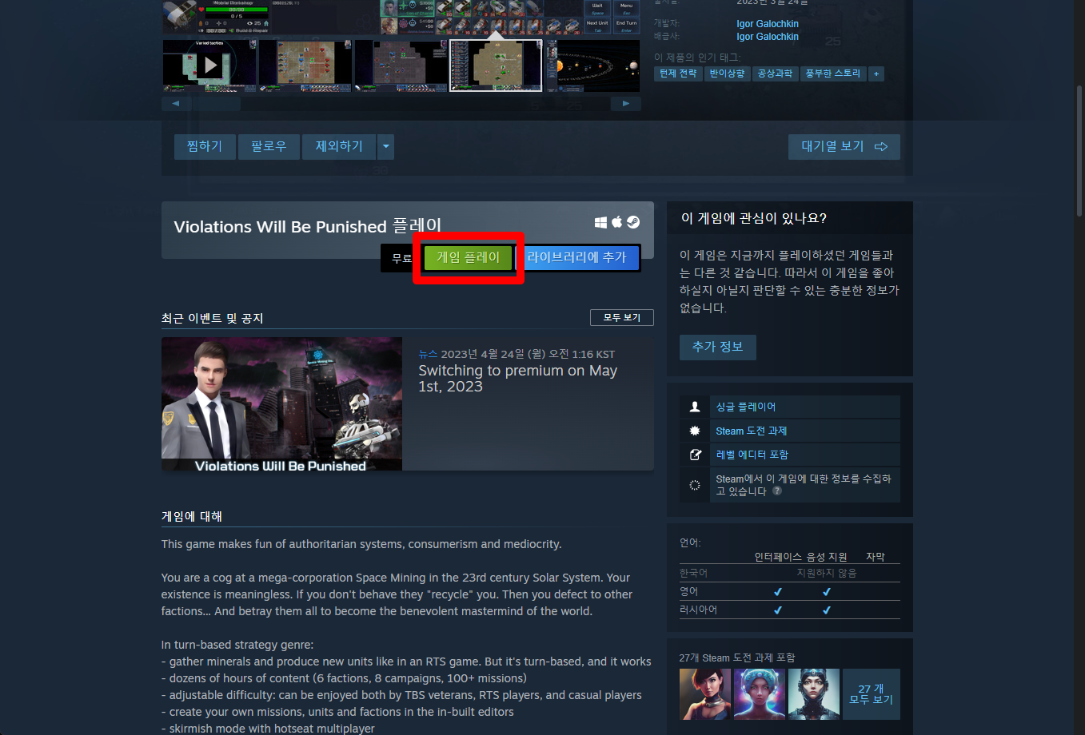Click the single-player person icon
The image size is (1085, 735).
click(695, 407)
